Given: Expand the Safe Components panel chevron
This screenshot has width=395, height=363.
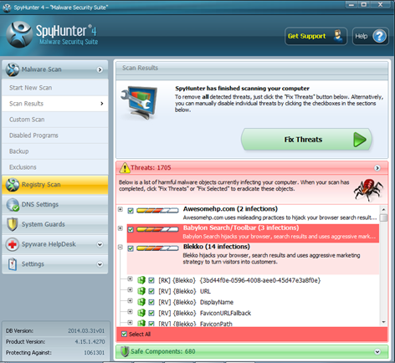Looking at the screenshot, I should coord(377,352).
